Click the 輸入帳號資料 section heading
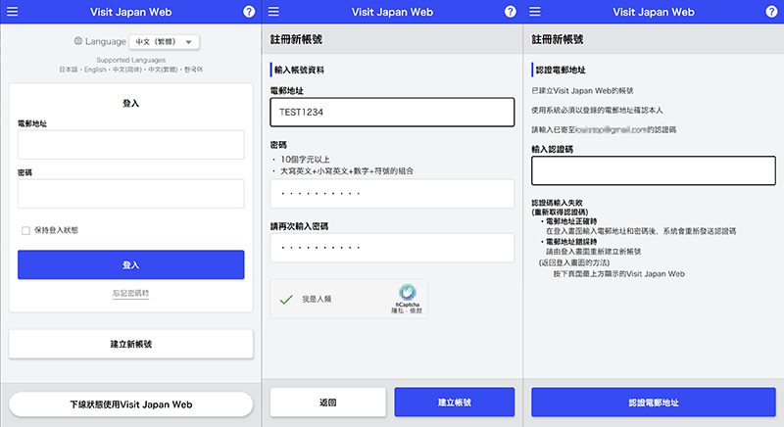This screenshot has width=784, height=427. click(x=299, y=70)
